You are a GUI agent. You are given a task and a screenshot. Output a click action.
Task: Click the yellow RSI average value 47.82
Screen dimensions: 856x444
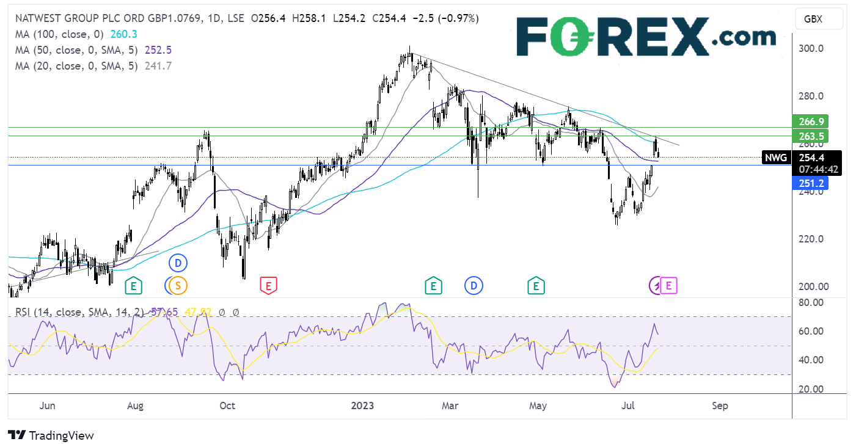click(x=198, y=312)
